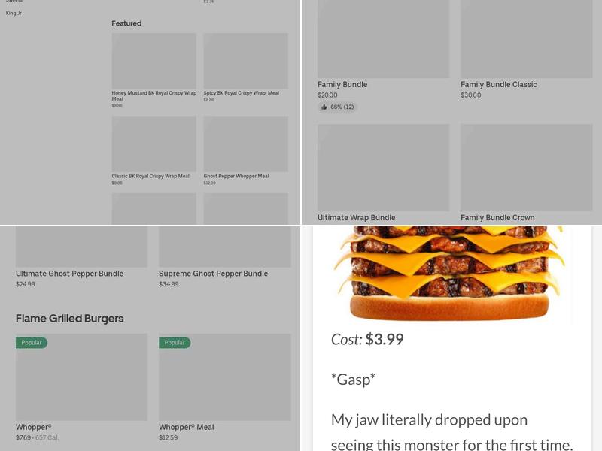Click the Popular badge on the Whopper card

(32, 343)
